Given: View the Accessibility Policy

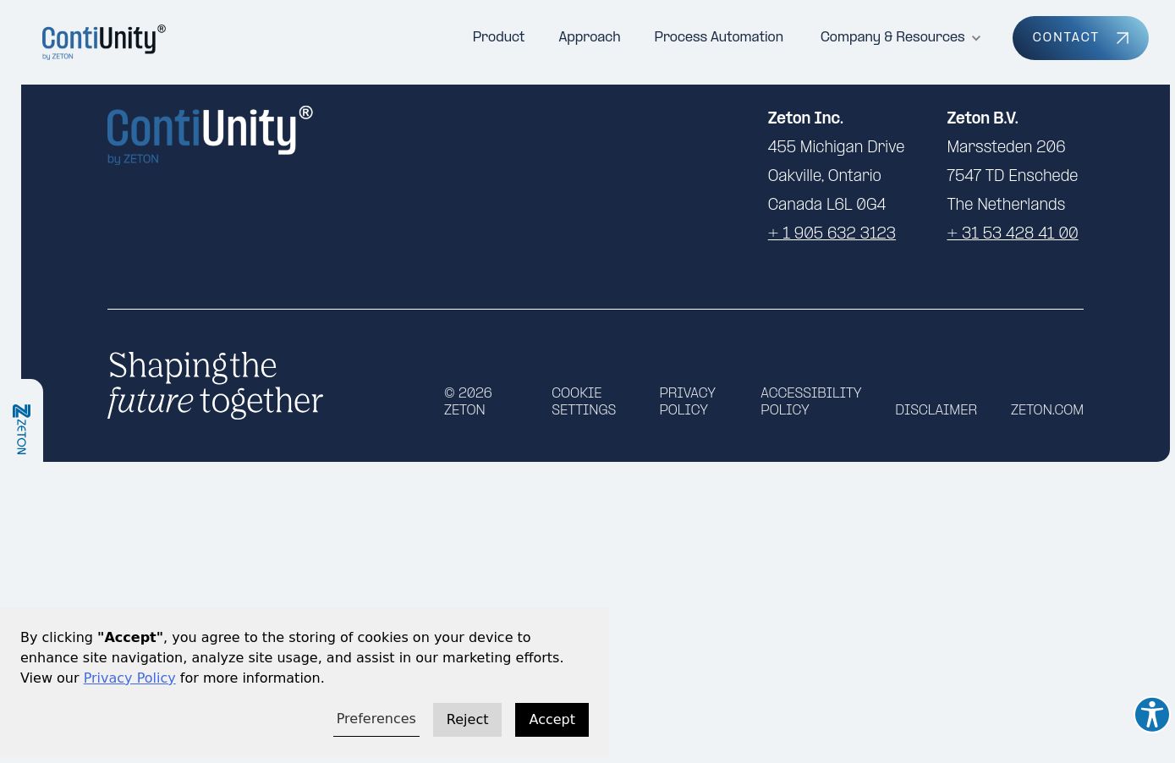Looking at the screenshot, I should click(x=810, y=402).
